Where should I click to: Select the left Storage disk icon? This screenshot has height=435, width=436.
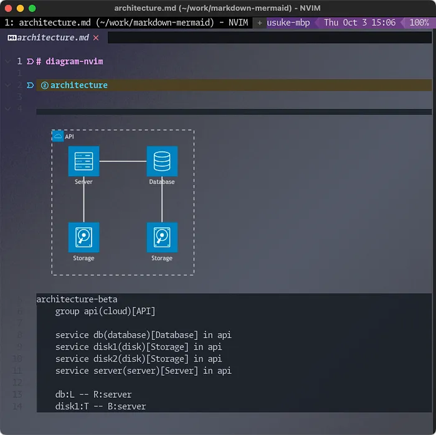click(x=83, y=237)
